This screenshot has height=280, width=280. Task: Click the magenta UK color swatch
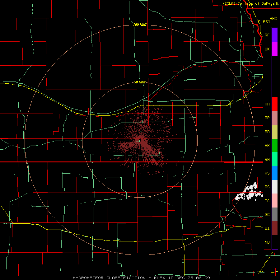[275, 49]
